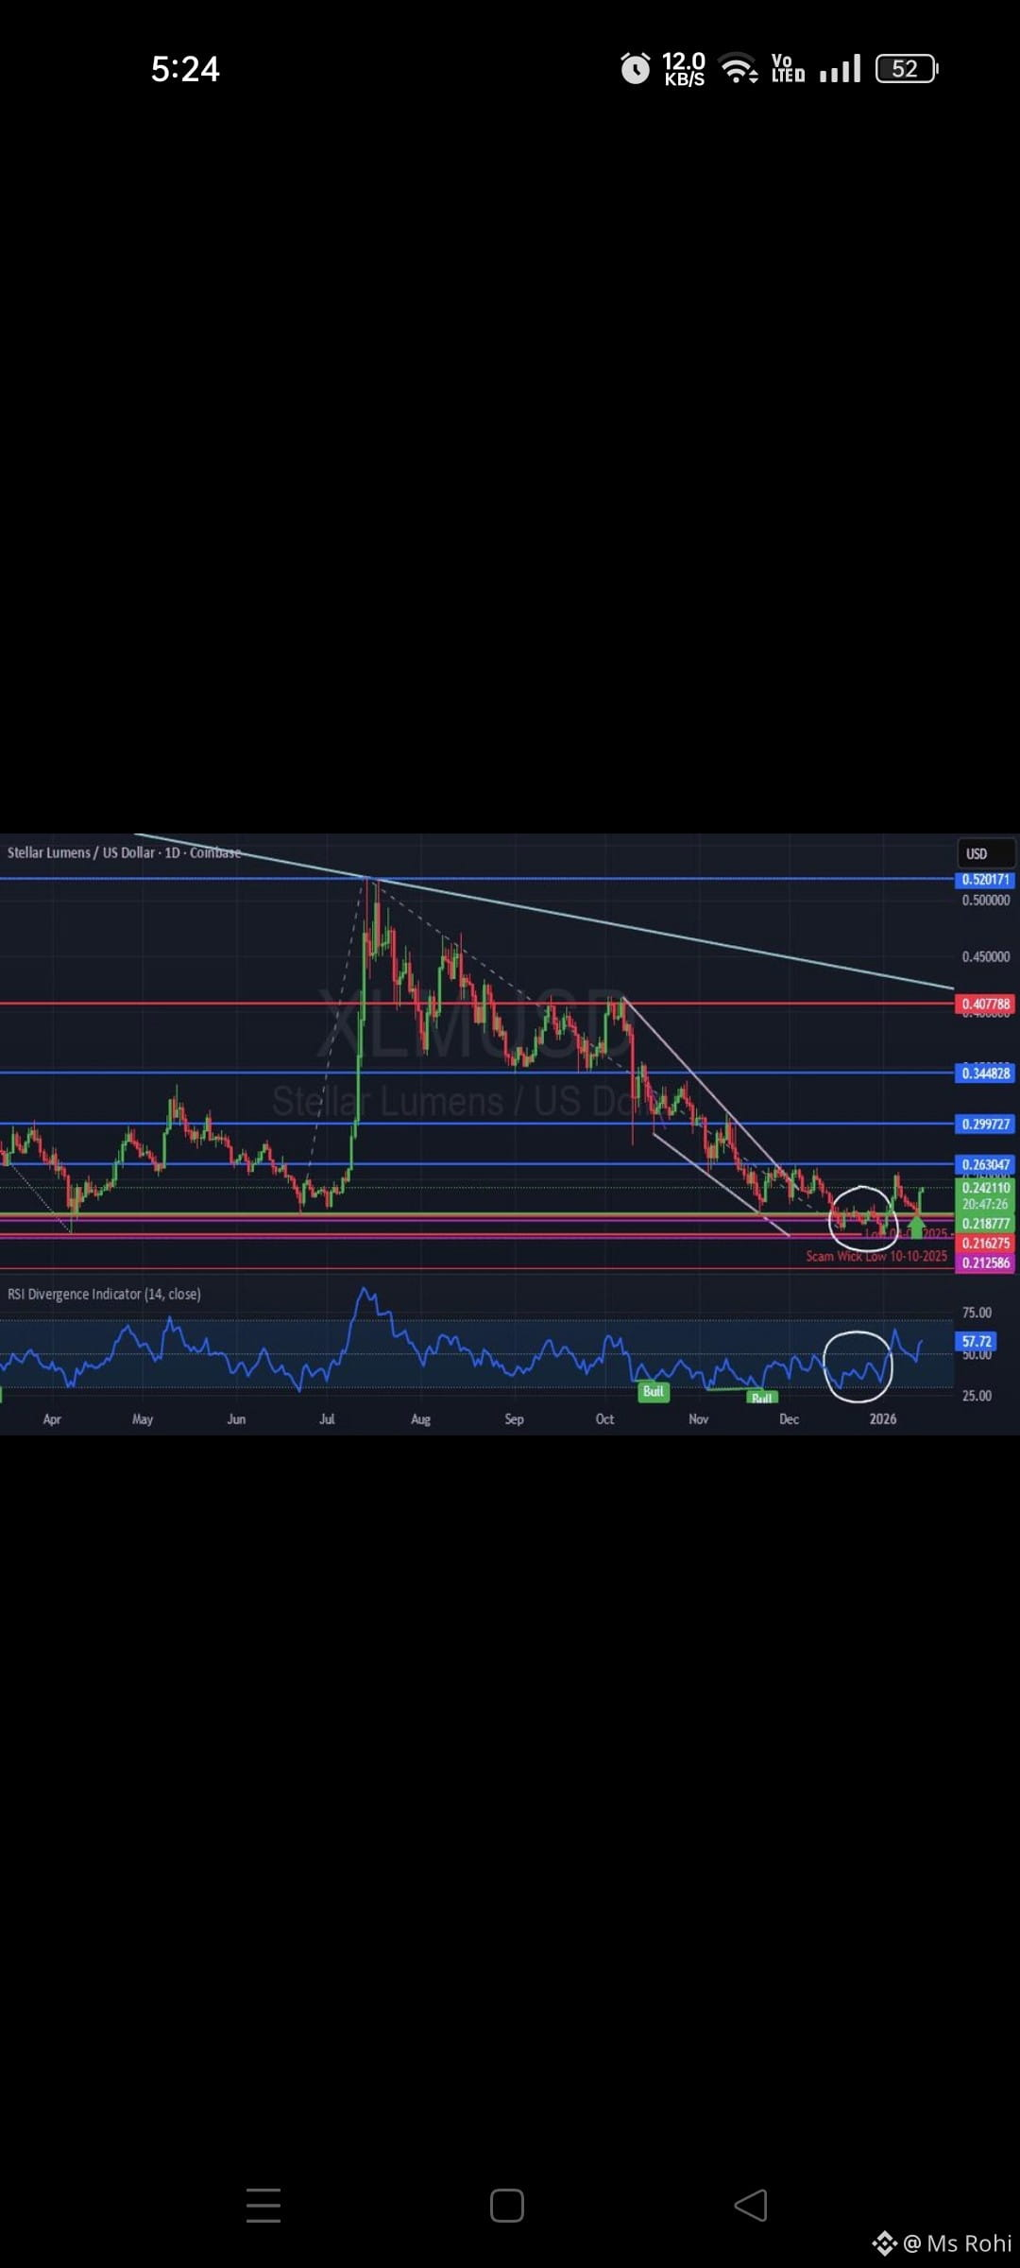Image resolution: width=1020 pixels, height=2268 pixels.
Task: Click the 0.242110 current price label
Action: pos(986,1188)
